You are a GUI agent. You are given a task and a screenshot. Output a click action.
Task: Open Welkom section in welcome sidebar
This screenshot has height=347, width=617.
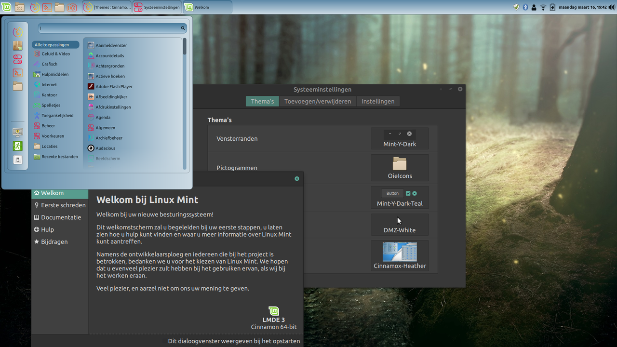60,193
